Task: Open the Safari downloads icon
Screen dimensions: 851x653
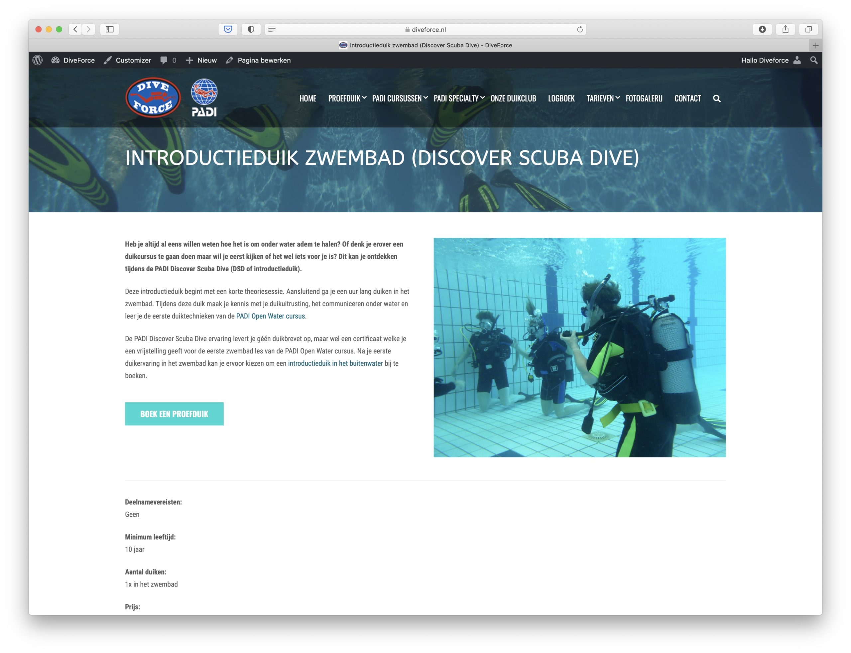Action: (762, 29)
